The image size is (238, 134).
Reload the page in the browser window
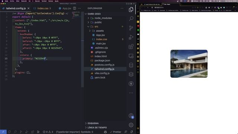(x=148, y=7)
